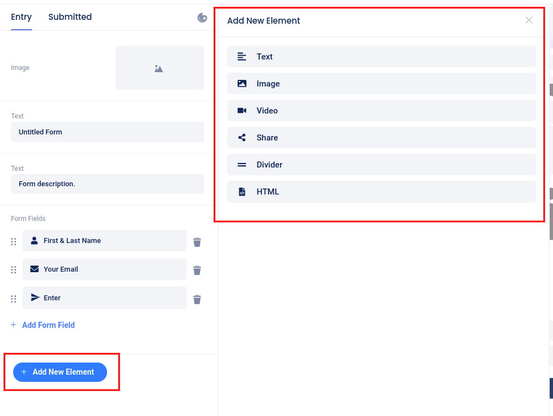Viewport: 553px width, 416px height.
Task: Choose the Share element option
Action: (381, 138)
